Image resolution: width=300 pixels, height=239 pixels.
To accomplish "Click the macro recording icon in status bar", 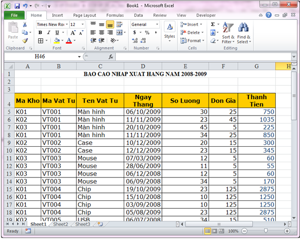I will point(28,231).
